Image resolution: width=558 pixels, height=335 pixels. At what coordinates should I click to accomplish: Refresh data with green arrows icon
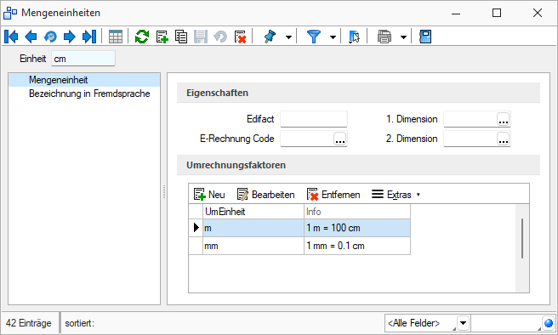pos(142,37)
